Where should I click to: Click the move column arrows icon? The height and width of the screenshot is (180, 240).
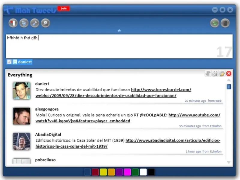click(x=208, y=73)
